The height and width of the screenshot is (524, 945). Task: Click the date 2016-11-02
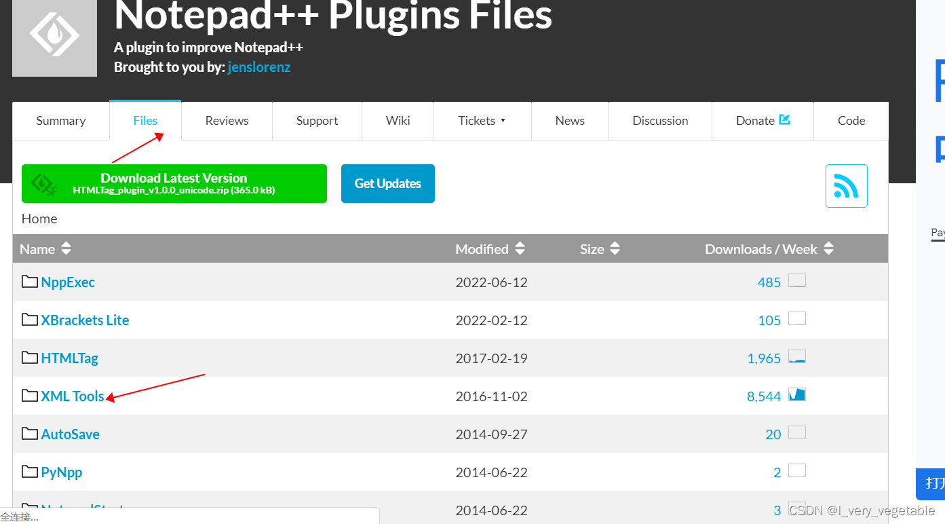491,396
